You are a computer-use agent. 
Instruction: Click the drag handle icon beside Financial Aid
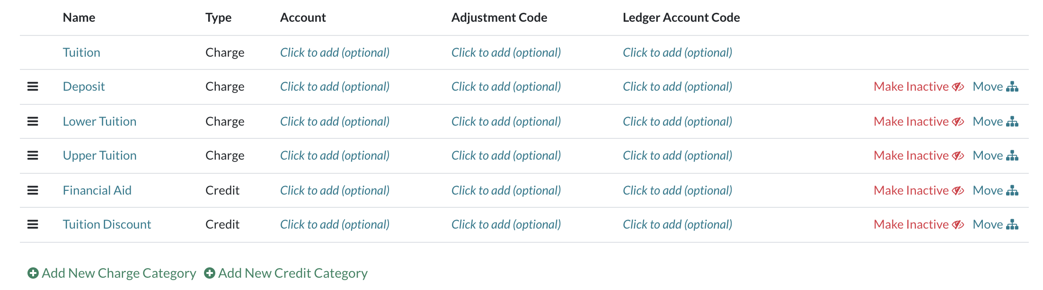(32, 190)
